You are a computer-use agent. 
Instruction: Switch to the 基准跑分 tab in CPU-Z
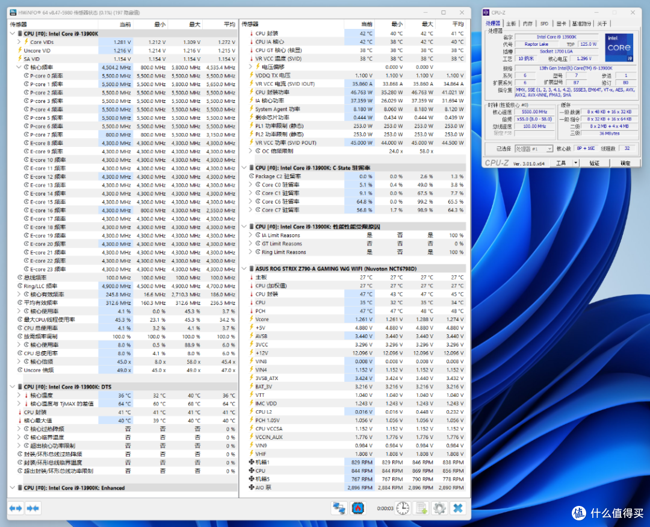click(581, 23)
